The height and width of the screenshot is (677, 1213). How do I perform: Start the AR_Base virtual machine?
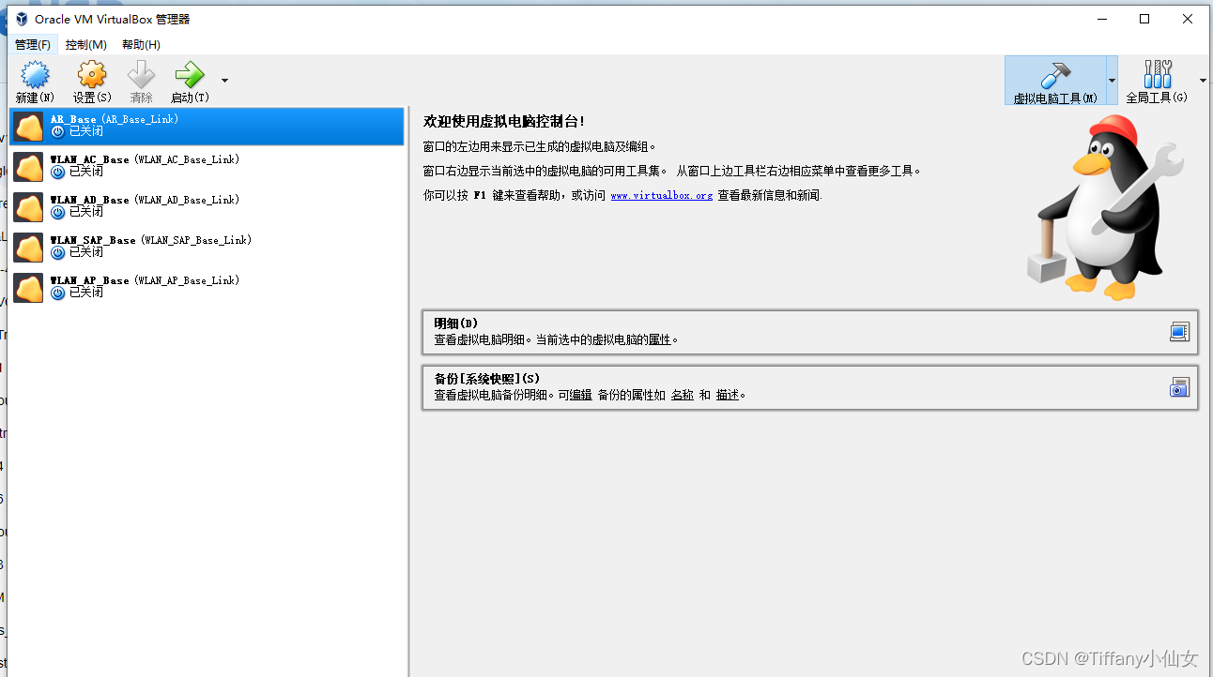(188, 81)
